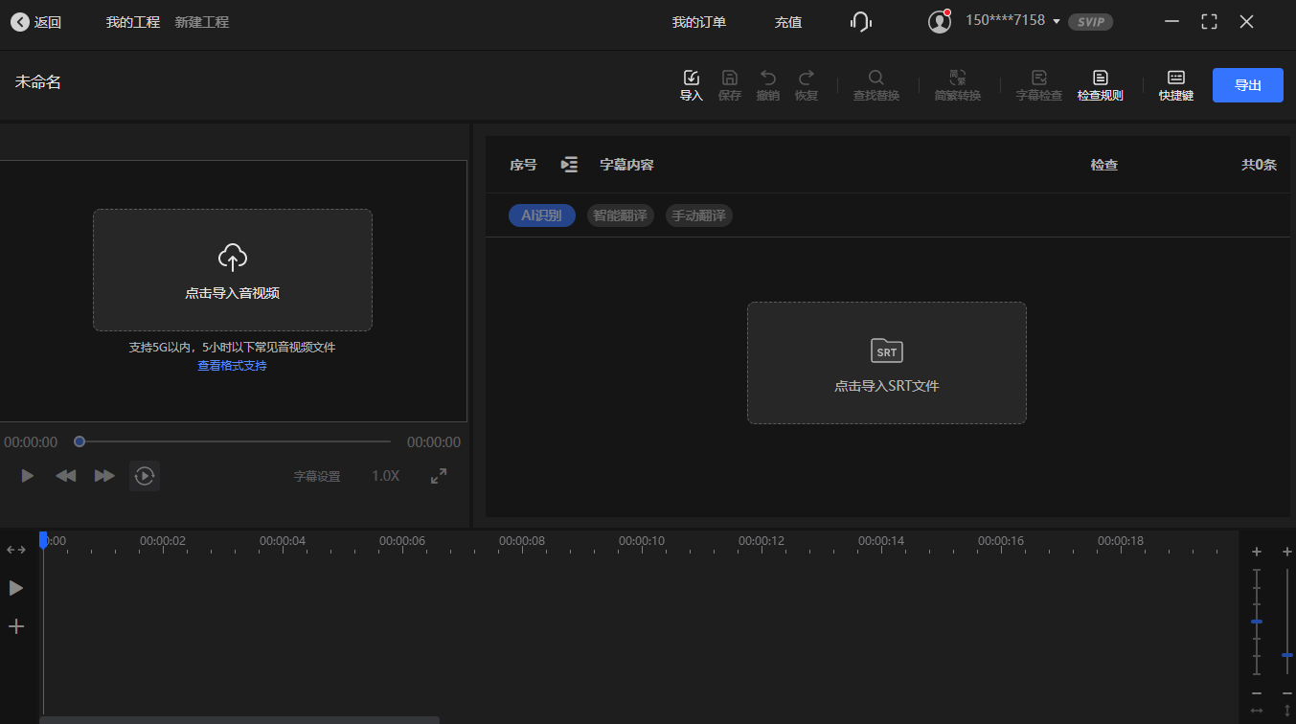
Task: Toggle timeline width with horizontal arrows icon
Action: [15, 549]
